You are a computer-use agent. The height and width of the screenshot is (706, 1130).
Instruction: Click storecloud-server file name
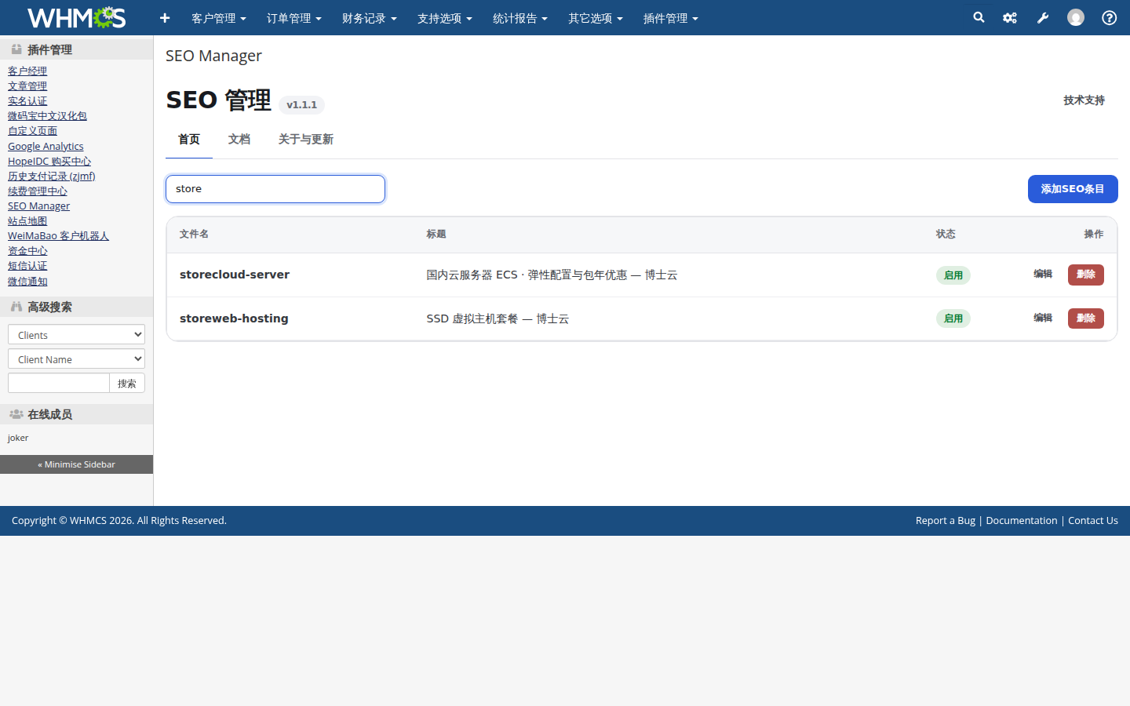coord(235,275)
